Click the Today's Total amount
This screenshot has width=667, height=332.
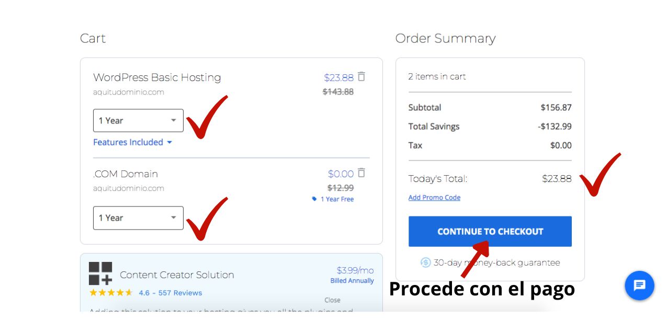tap(557, 179)
